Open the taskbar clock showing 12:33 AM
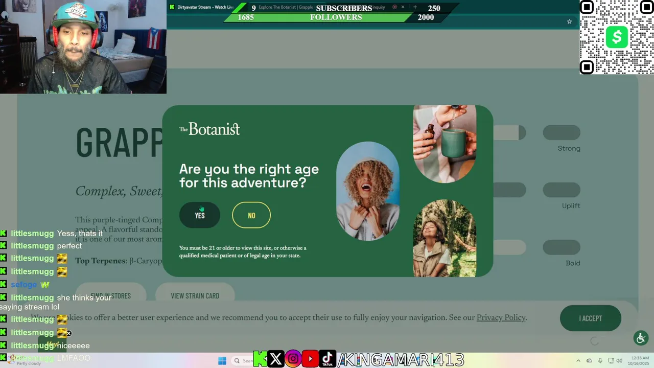The image size is (654, 368). [x=639, y=361]
